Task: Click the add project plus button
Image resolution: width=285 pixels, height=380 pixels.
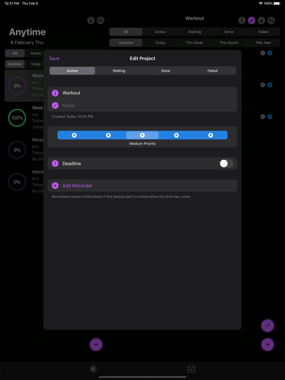Action: click(96, 344)
